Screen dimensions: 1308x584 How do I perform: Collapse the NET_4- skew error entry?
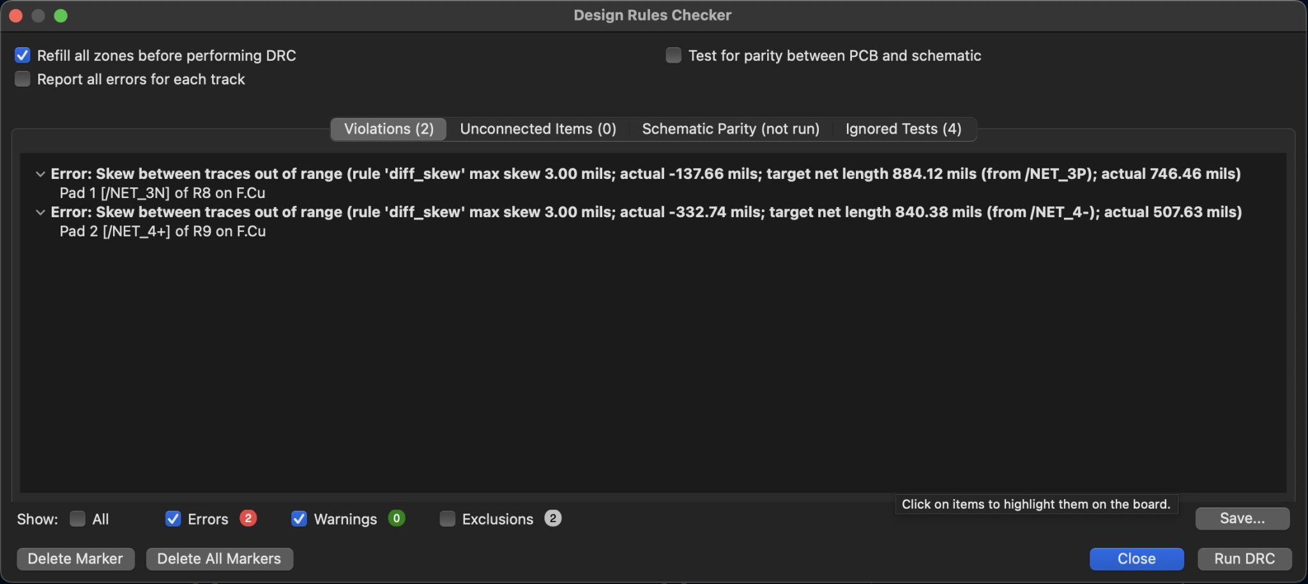click(x=40, y=212)
